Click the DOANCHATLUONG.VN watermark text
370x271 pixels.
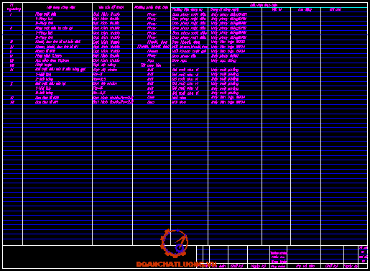click(x=176, y=265)
